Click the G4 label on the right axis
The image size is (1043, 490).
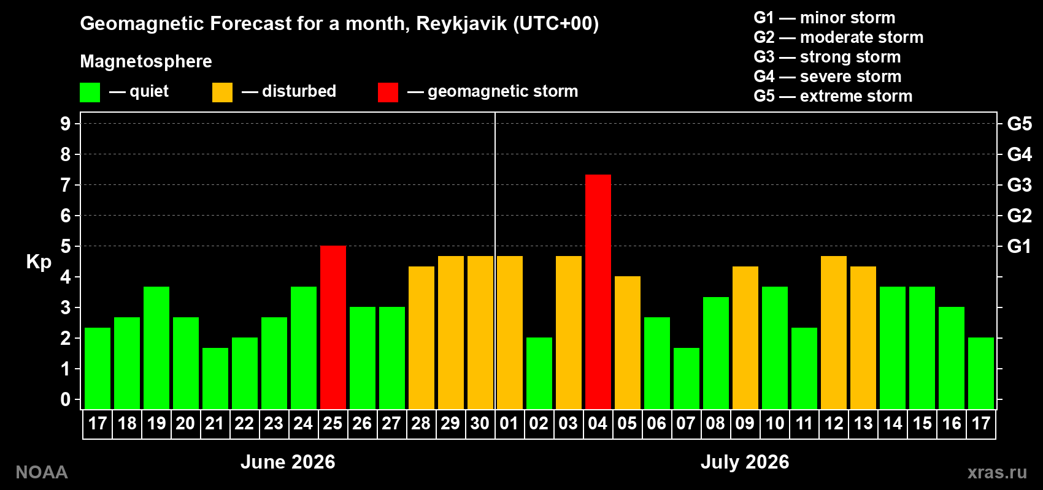coord(1019,154)
